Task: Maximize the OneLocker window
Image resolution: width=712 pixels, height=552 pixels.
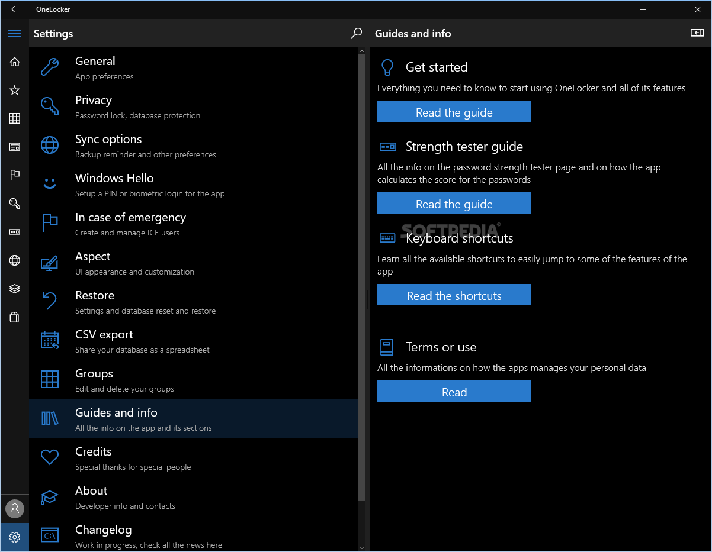Action: tap(670, 9)
